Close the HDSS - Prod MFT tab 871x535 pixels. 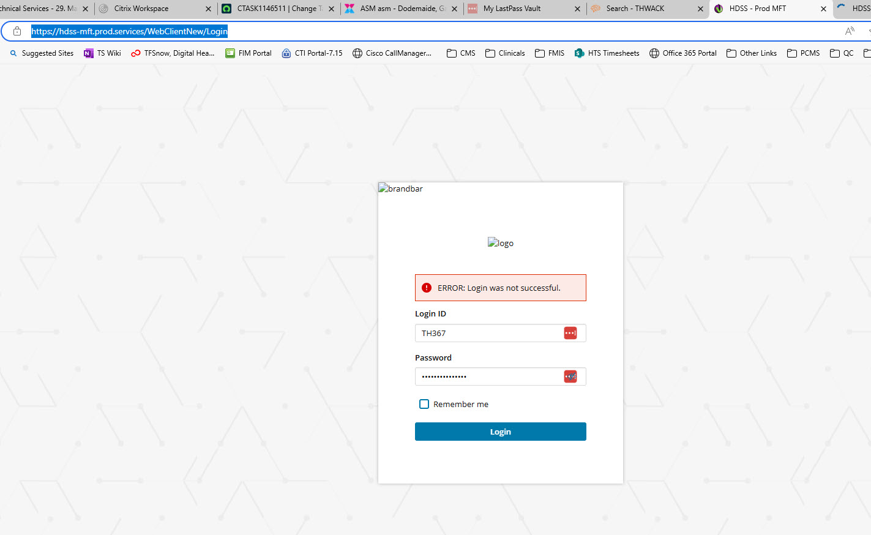823,9
